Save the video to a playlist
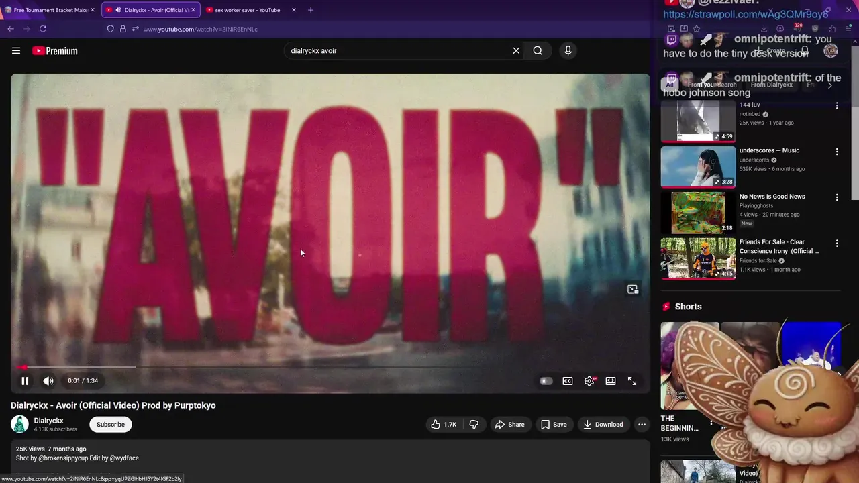The width and height of the screenshot is (859, 483). pyautogui.click(x=554, y=425)
